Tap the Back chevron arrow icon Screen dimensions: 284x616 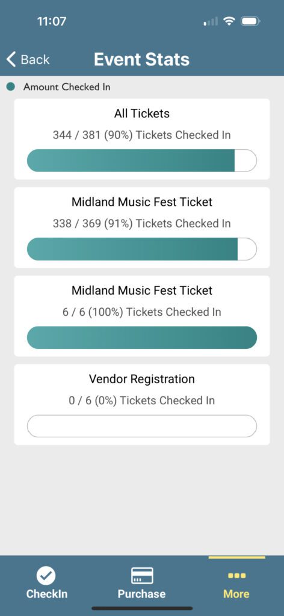[x=11, y=60]
